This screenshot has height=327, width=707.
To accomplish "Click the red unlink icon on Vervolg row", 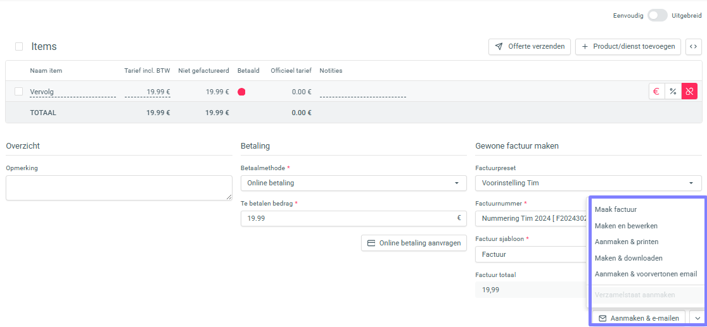I will pos(689,92).
